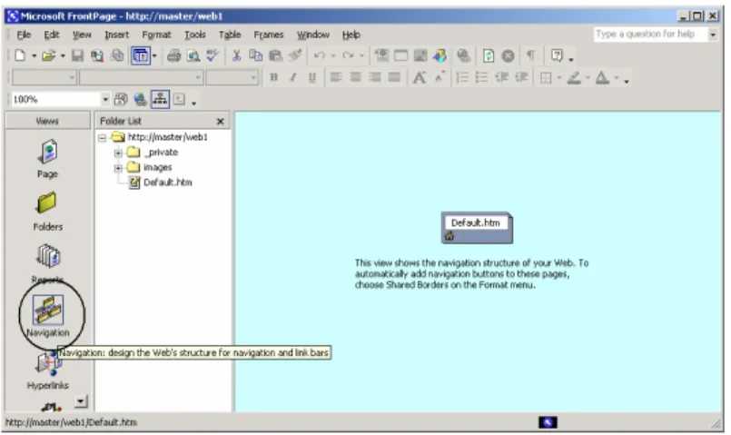Image resolution: width=731 pixels, height=435 pixels.
Task: Switch to Folders view
Action: tap(47, 212)
